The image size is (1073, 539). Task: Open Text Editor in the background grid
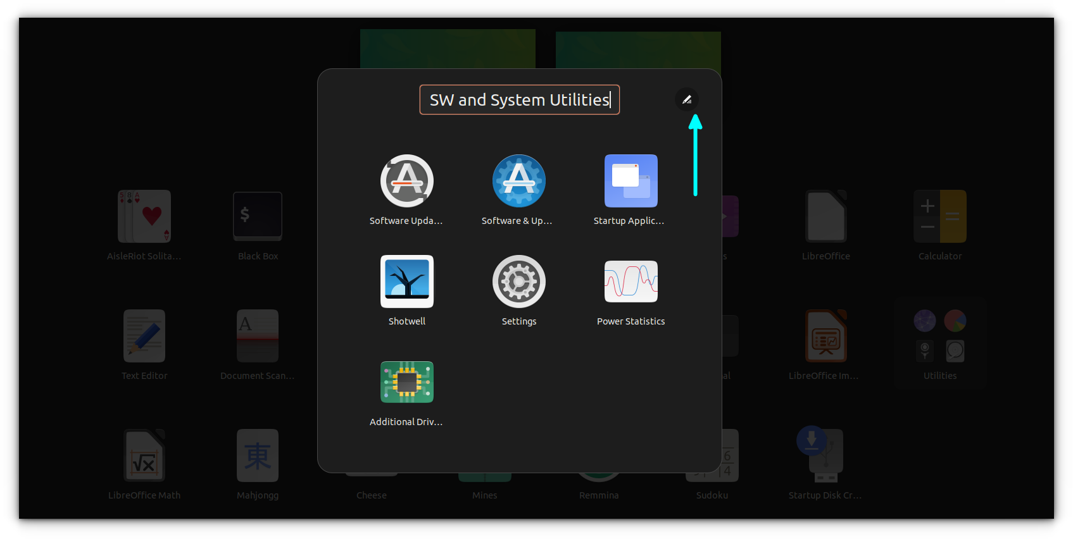(144, 336)
